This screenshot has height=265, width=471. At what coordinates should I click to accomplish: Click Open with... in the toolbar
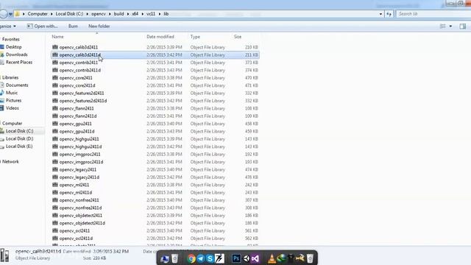pyautogui.click(x=43, y=26)
